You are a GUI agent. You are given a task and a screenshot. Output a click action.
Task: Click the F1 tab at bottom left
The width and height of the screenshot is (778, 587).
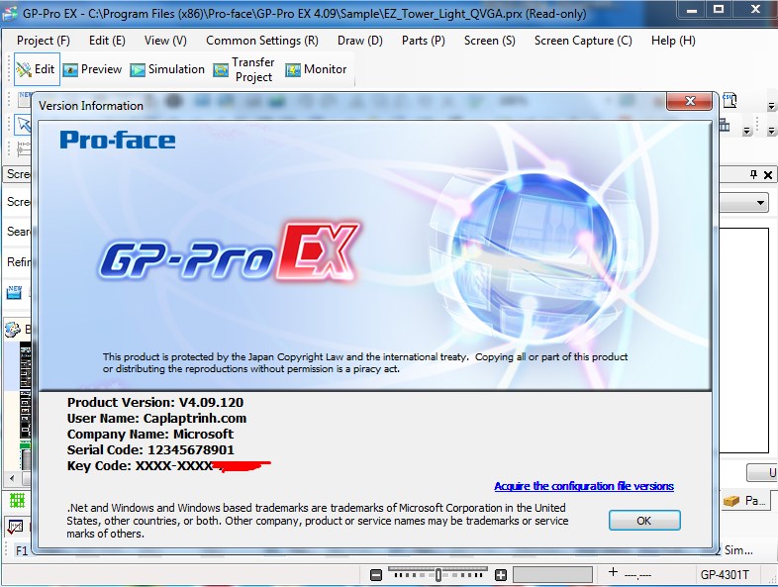click(22, 550)
